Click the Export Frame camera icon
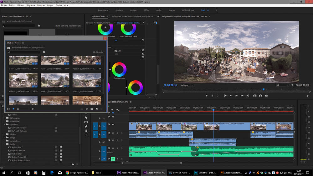This screenshot has width=313, height=176. coord(266,96)
